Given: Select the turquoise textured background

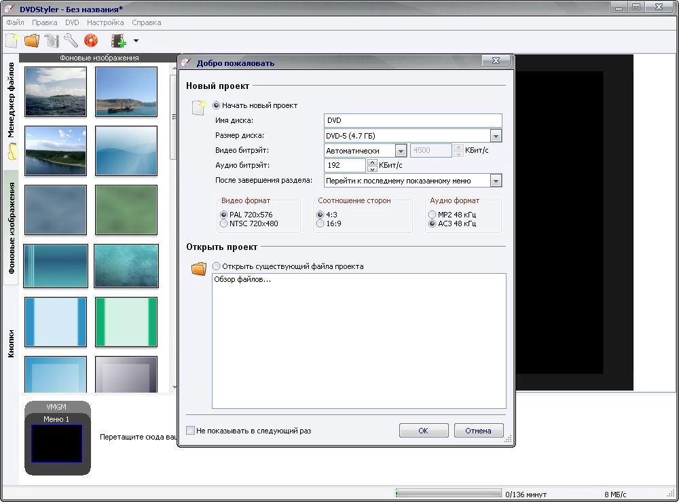Looking at the screenshot, I should [126, 266].
